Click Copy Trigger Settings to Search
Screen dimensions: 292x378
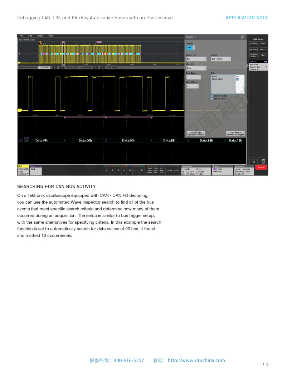click(195, 134)
